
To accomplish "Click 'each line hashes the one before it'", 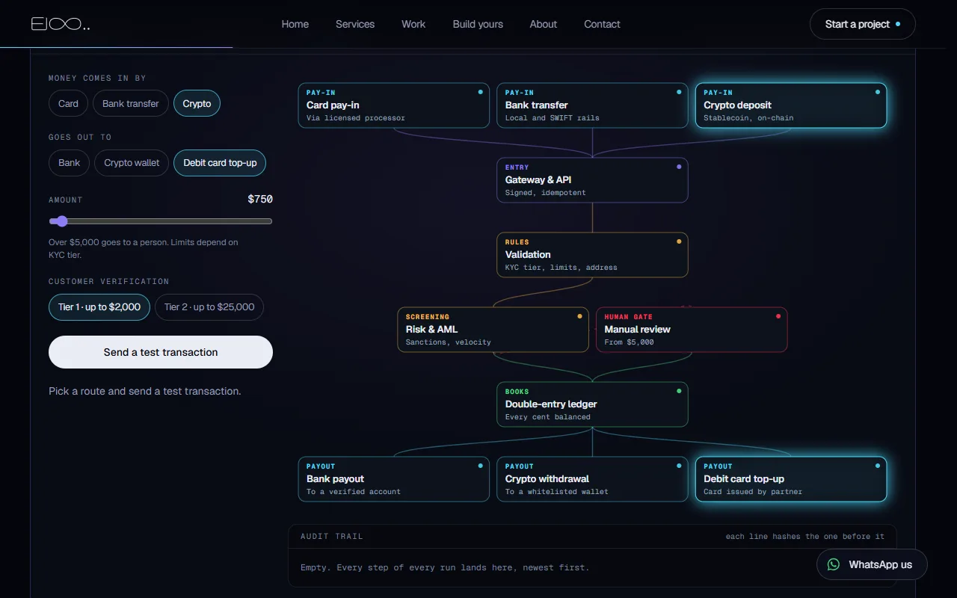I will pos(805,536).
